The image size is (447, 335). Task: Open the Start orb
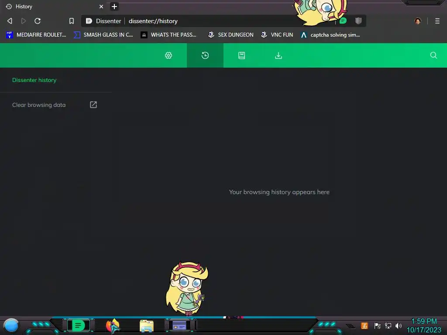coord(11,325)
